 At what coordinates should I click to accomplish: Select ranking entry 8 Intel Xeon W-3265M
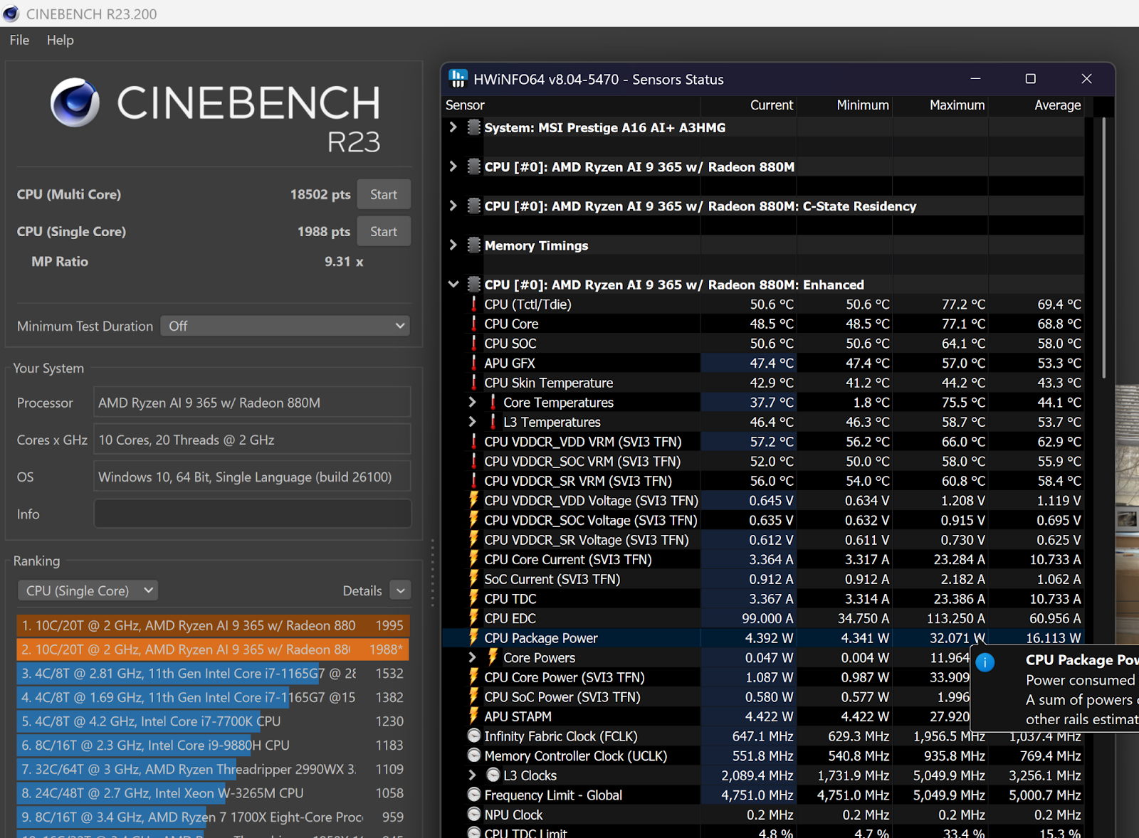click(x=213, y=792)
